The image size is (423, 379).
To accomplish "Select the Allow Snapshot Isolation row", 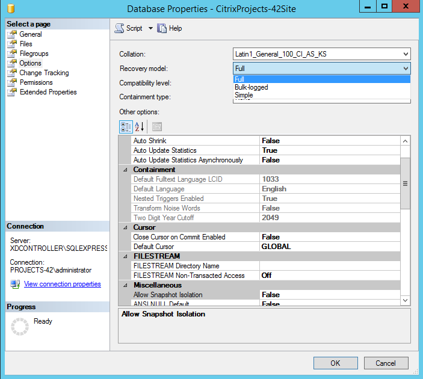I will point(265,295).
